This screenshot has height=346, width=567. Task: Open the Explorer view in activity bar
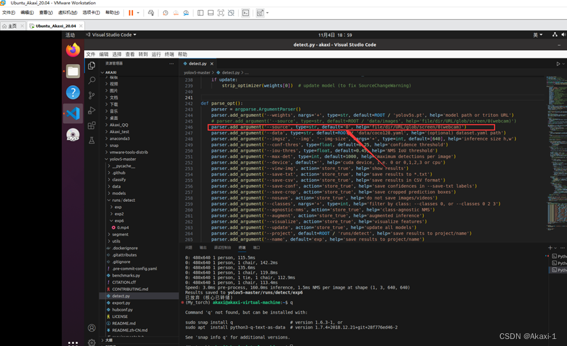click(92, 65)
